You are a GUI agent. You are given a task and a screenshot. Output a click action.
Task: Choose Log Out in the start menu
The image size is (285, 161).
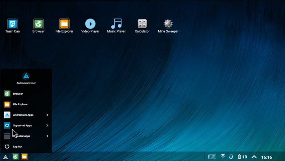coord(26,146)
